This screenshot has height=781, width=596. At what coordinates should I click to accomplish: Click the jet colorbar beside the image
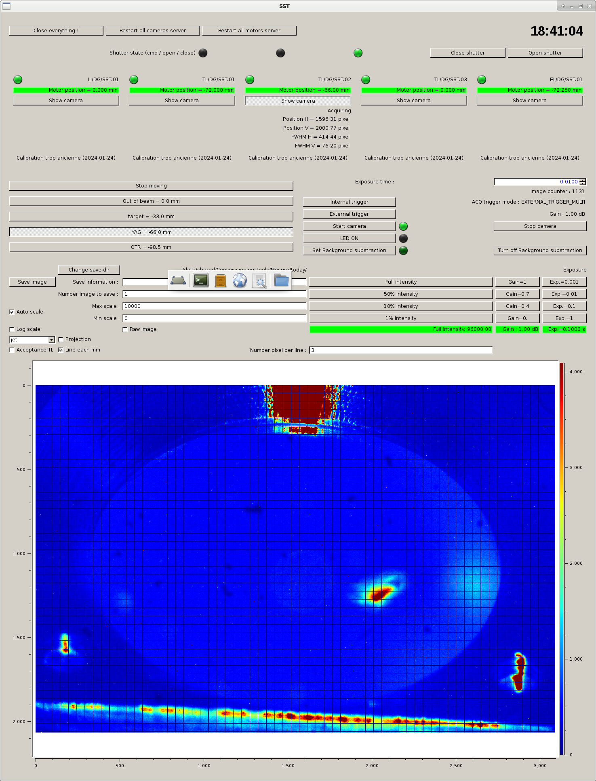[x=561, y=558]
